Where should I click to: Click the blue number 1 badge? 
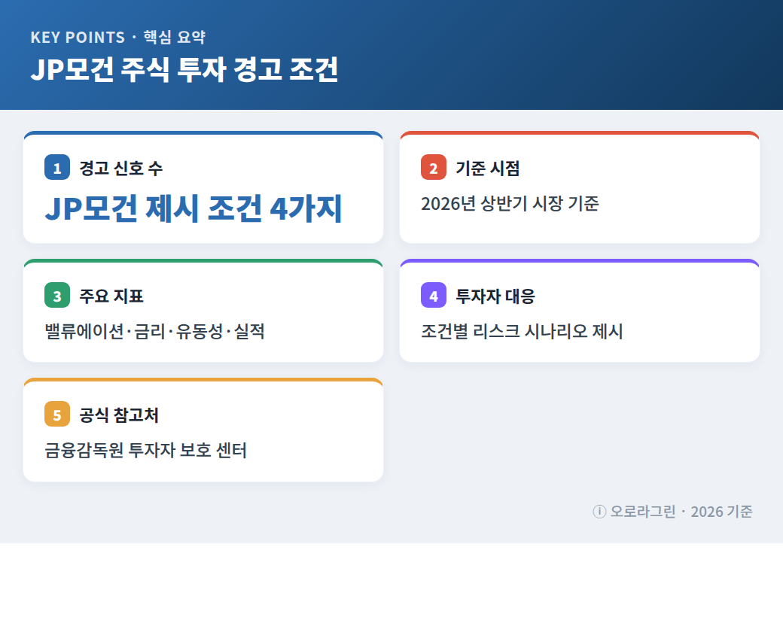tap(57, 167)
